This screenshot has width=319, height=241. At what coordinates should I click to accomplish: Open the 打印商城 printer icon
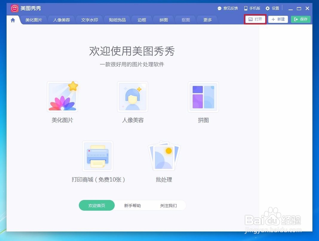pos(98,156)
